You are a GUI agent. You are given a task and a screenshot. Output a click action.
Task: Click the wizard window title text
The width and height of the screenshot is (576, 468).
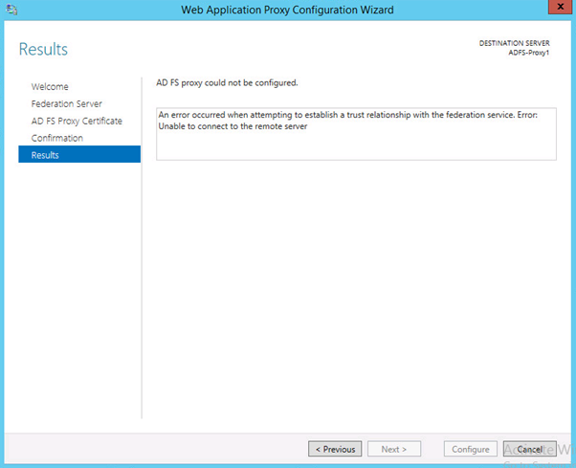click(287, 10)
